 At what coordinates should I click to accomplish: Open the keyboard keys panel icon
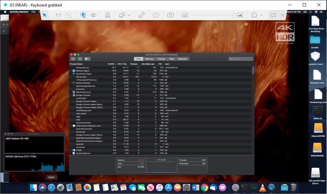(185, 15)
